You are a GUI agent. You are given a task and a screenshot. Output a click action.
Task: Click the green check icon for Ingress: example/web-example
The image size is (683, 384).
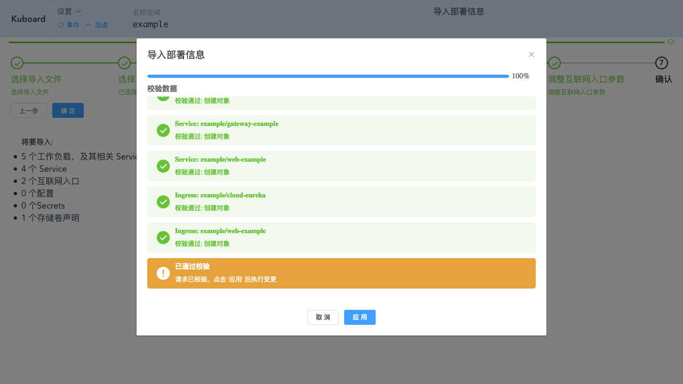coord(163,237)
